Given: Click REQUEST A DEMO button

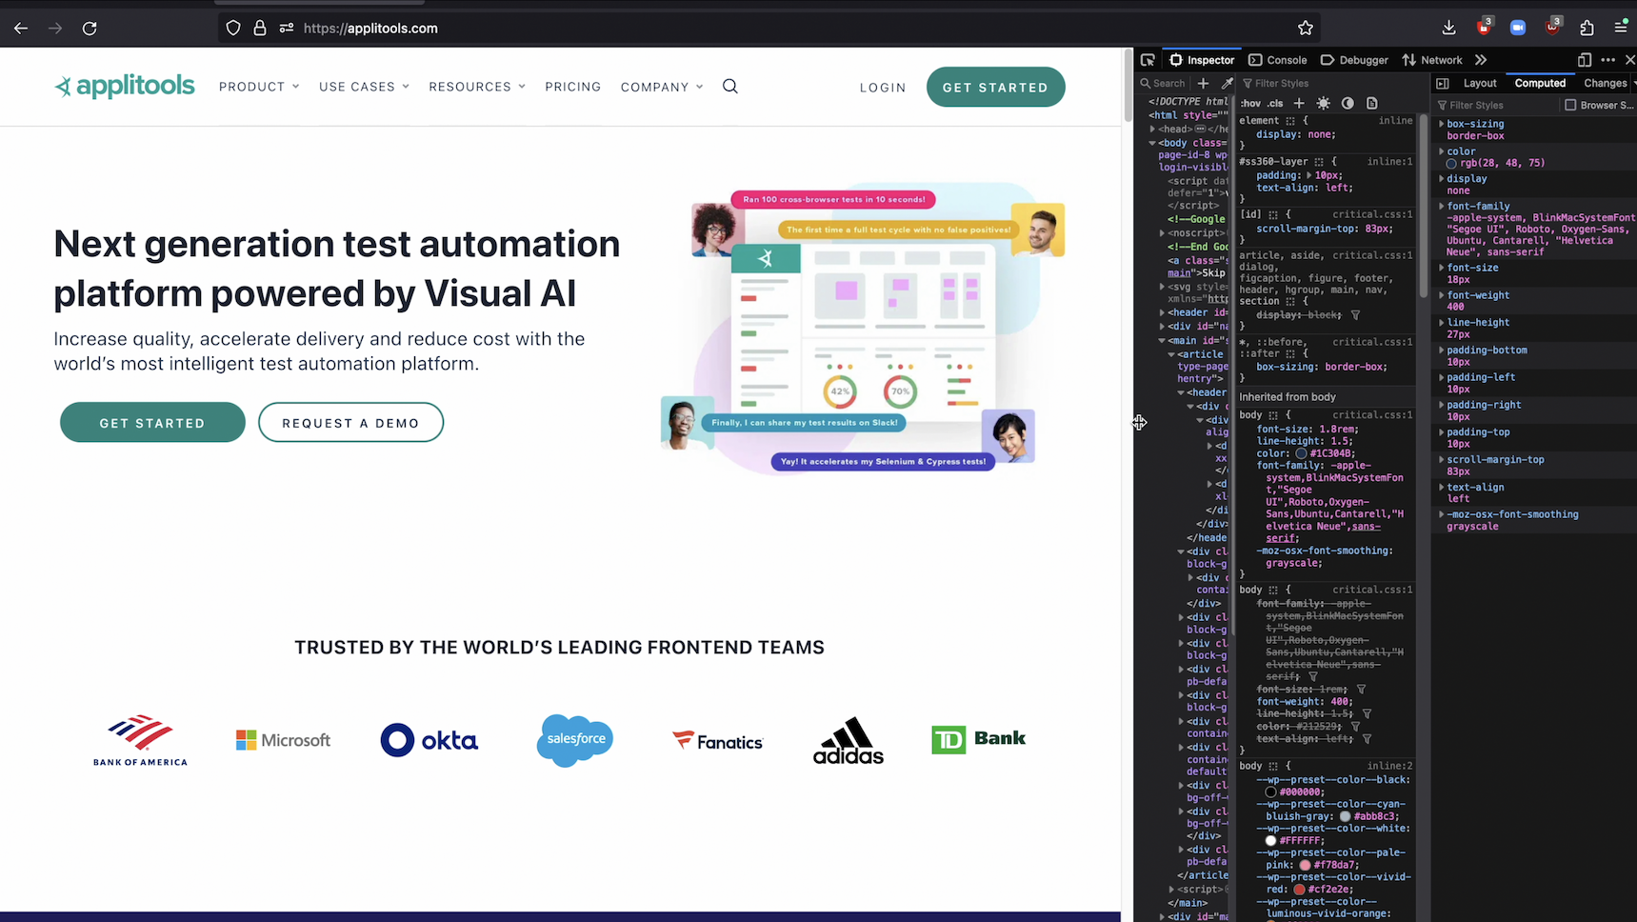Looking at the screenshot, I should (350, 423).
